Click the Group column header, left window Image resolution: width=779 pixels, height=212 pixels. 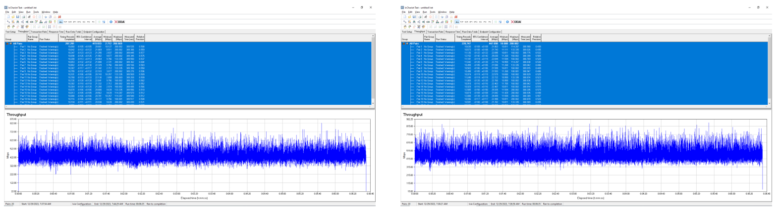[16, 38]
